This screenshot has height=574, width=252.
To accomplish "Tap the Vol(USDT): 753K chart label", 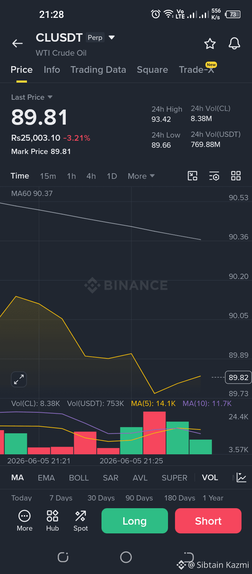I will coord(96,403).
